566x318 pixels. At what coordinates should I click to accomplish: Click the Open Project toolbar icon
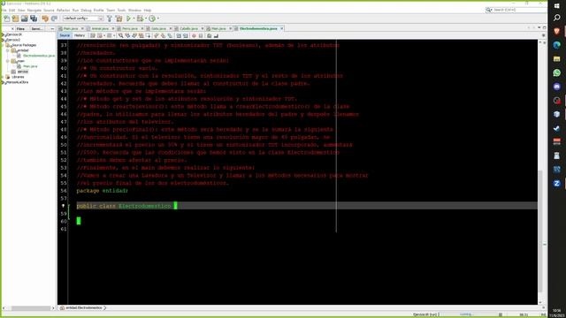pos(24,19)
